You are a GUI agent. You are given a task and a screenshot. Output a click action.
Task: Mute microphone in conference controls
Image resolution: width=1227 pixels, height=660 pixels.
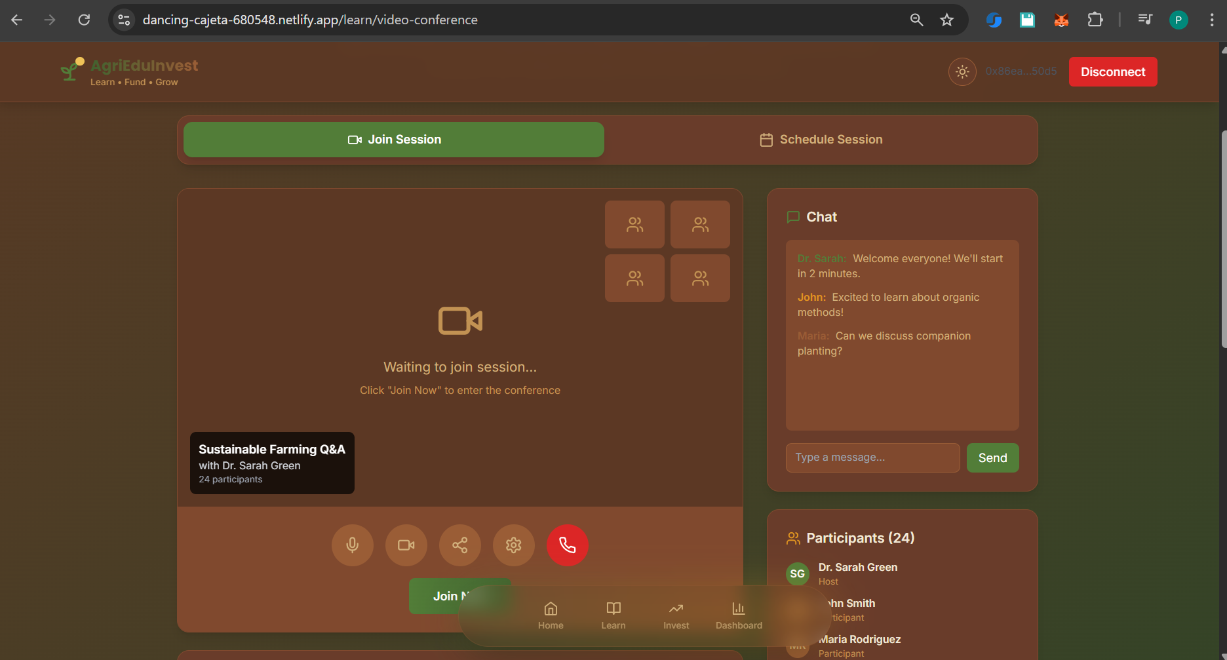[x=352, y=545]
